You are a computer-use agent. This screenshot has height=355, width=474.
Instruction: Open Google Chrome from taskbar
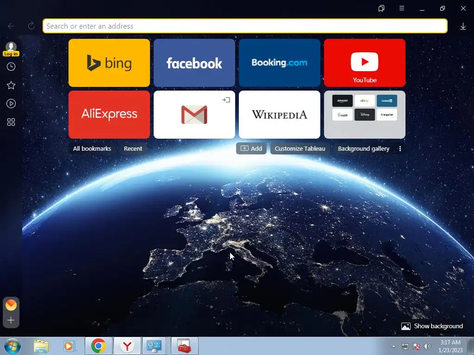[x=99, y=346]
